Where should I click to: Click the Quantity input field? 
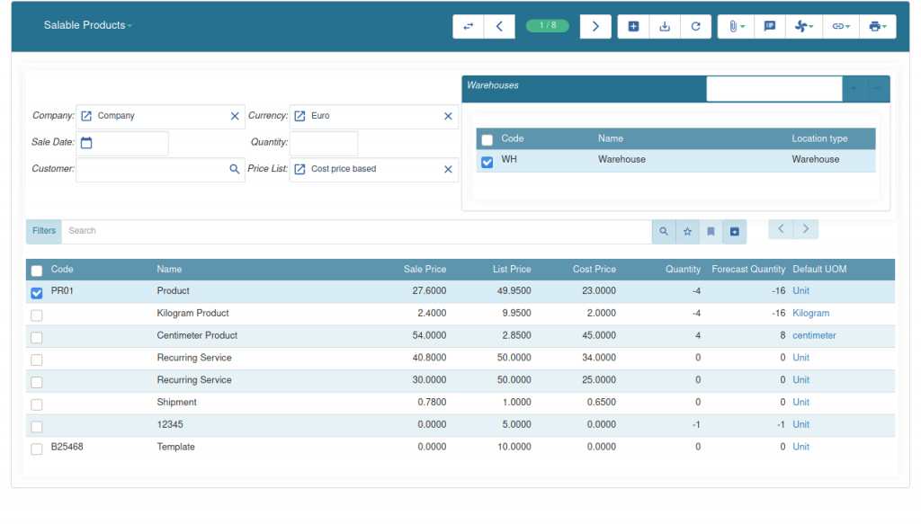(324, 143)
